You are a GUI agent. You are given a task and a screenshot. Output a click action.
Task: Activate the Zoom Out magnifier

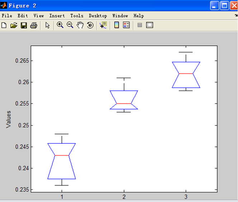(70, 25)
